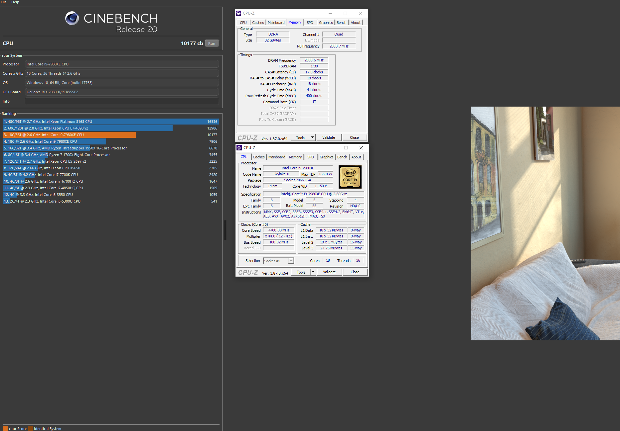The image size is (620, 431).
Task: Click the Intel Core i9 Extreme logo
Action: 350,177
